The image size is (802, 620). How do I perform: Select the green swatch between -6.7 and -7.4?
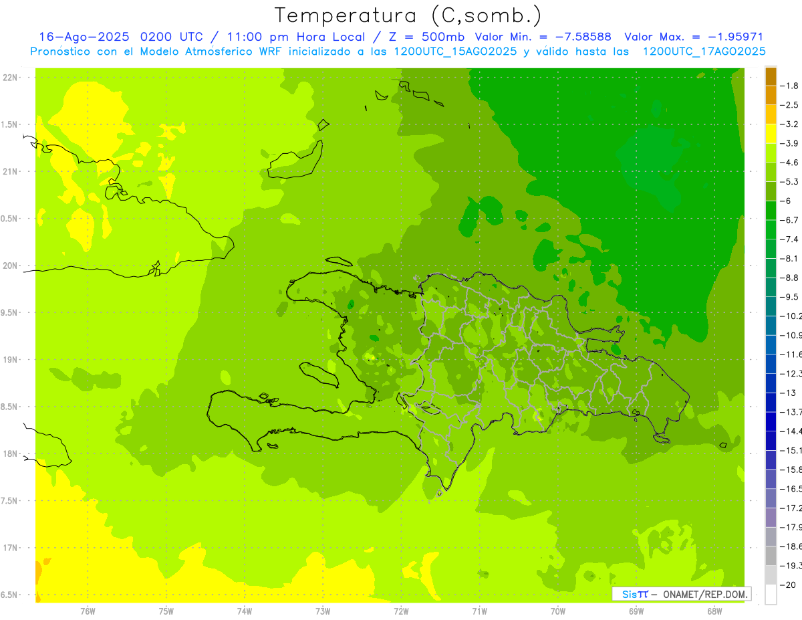[771, 229]
